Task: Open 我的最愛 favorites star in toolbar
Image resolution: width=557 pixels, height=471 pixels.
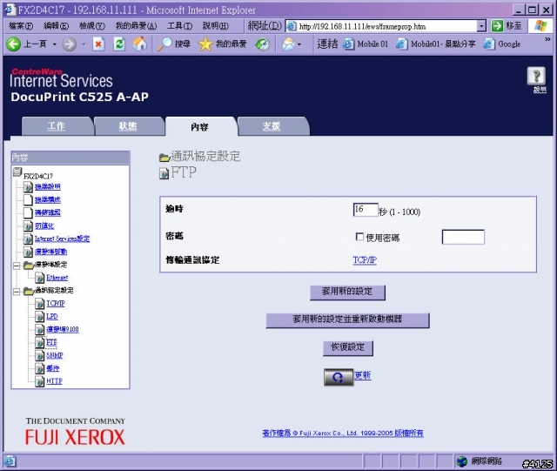Action: pos(222,44)
